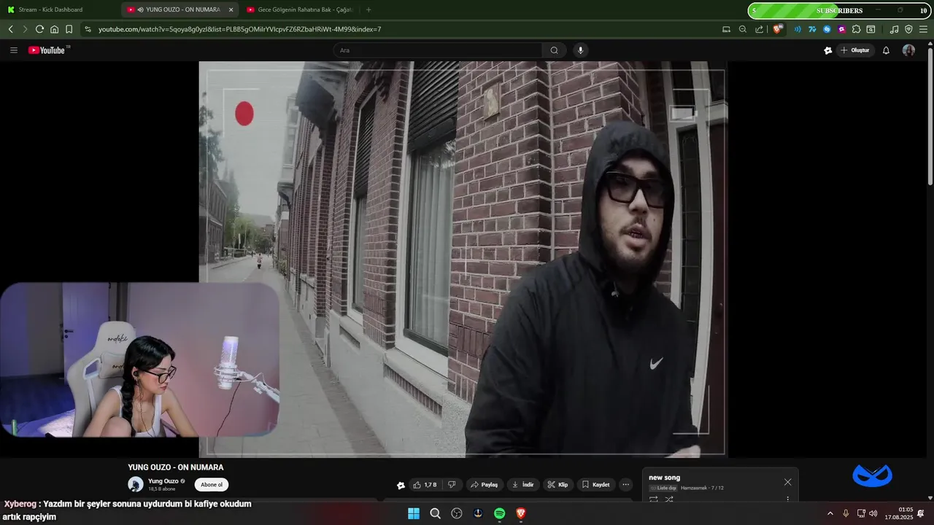Open Brave browser from the taskbar
This screenshot has height=525, width=934.
point(521,513)
